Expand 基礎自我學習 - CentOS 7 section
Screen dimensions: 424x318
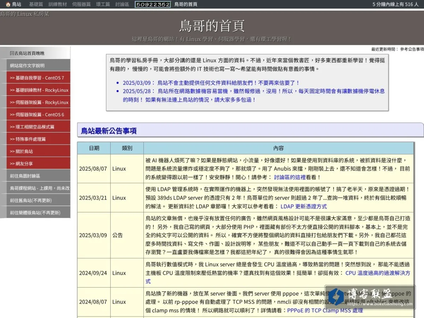click(x=38, y=78)
